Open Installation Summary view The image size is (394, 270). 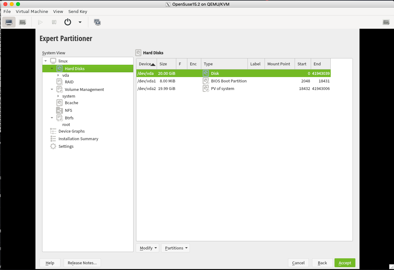click(78, 139)
